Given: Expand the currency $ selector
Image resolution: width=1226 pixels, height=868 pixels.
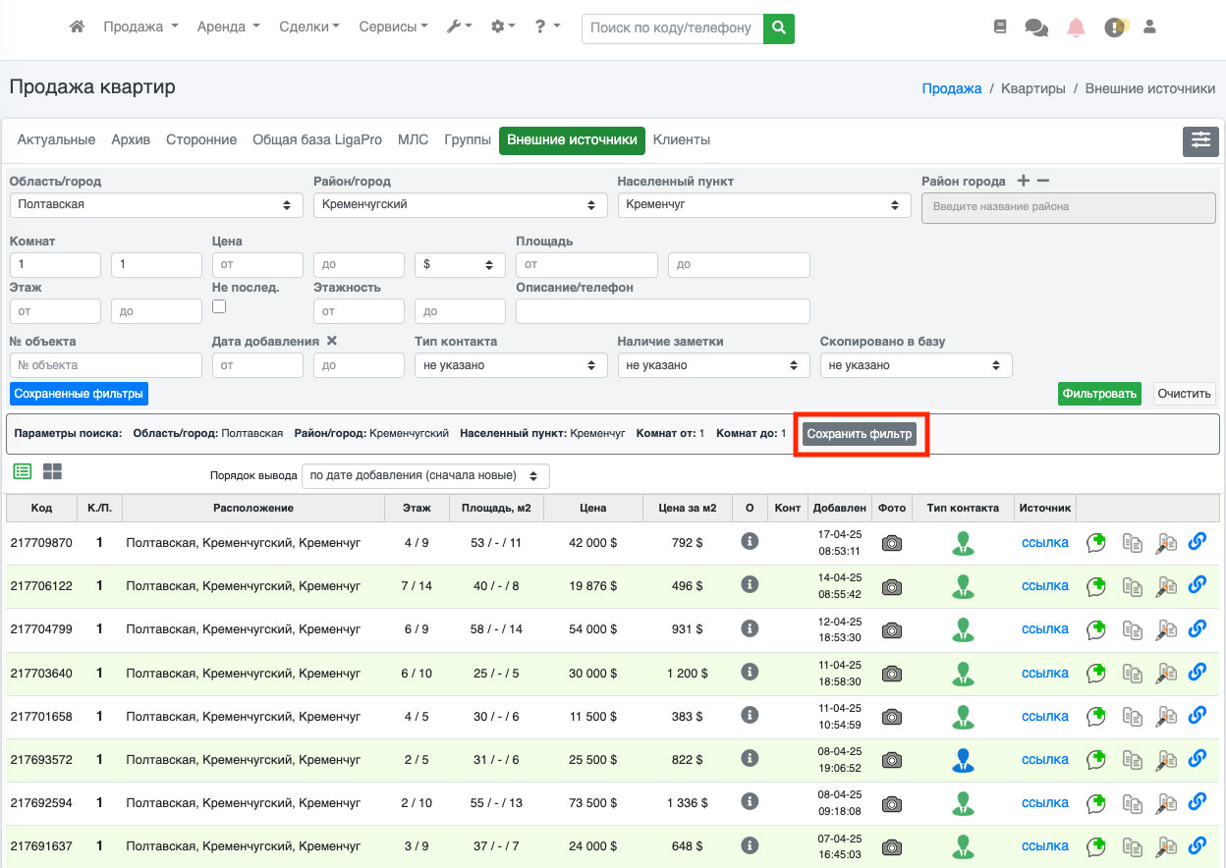Looking at the screenshot, I should point(460,265).
